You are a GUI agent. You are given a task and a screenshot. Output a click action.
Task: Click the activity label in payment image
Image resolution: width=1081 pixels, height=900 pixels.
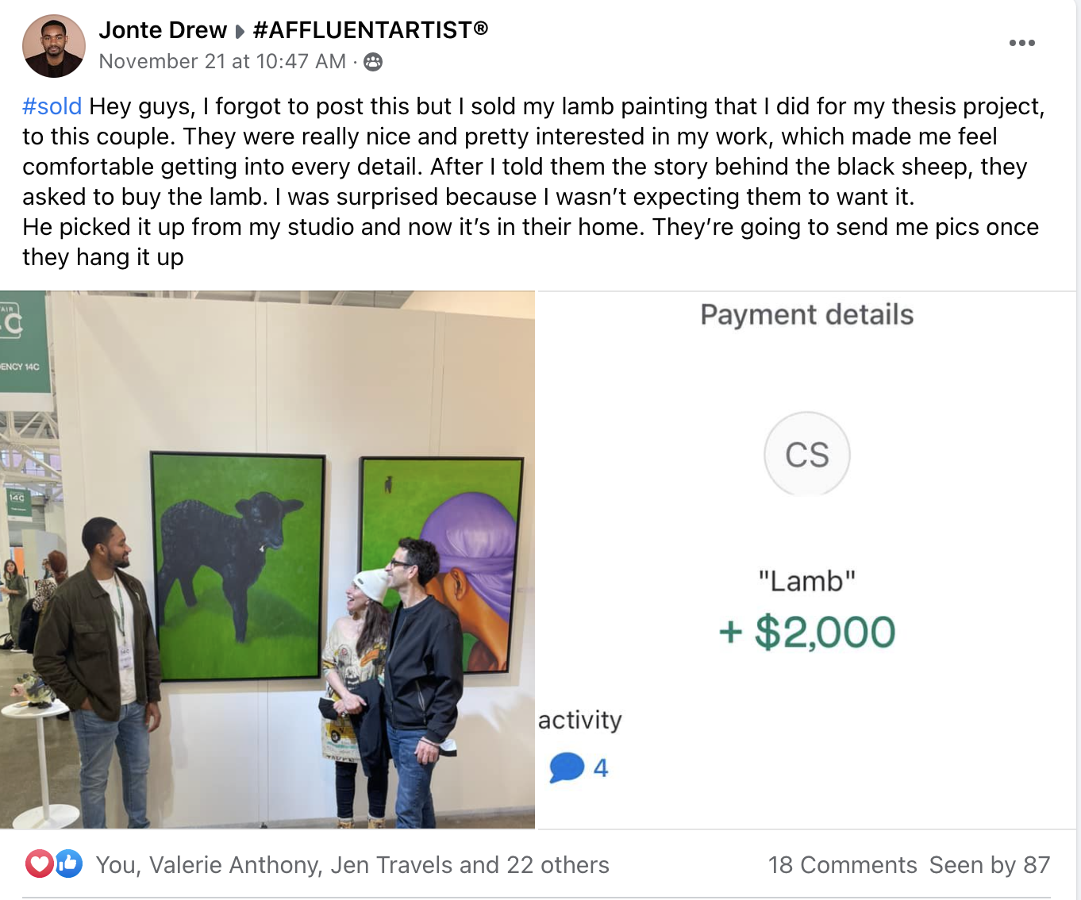[x=580, y=720]
